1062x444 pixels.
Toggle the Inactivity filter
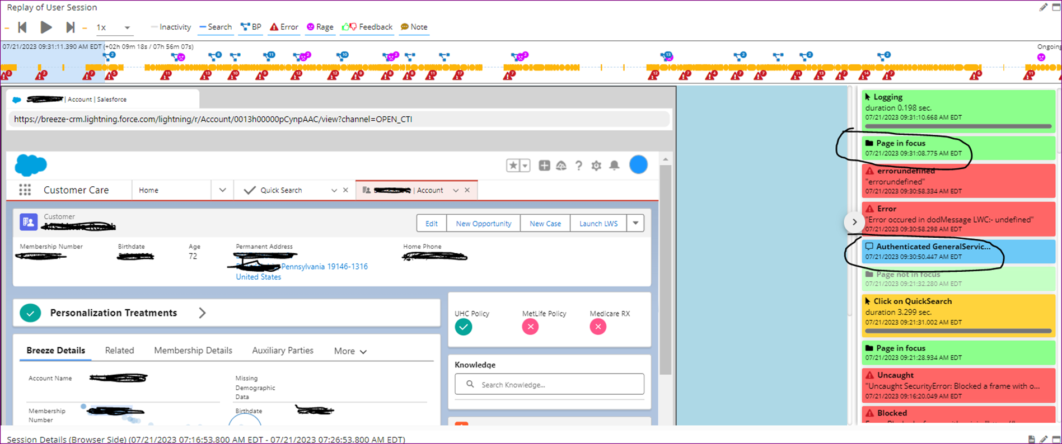click(171, 27)
